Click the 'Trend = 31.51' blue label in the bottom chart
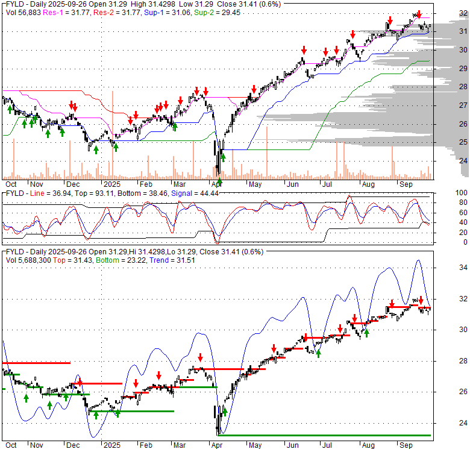This screenshot has height=449, width=470. pyautogui.click(x=172, y=260)
